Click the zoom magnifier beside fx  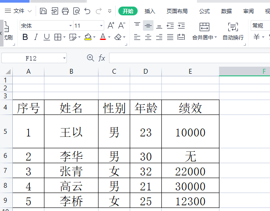click(x=91, y=58)
